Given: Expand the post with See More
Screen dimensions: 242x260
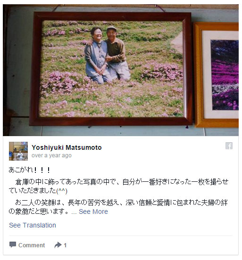Looking at the screenshot, I should pos(93,211).
